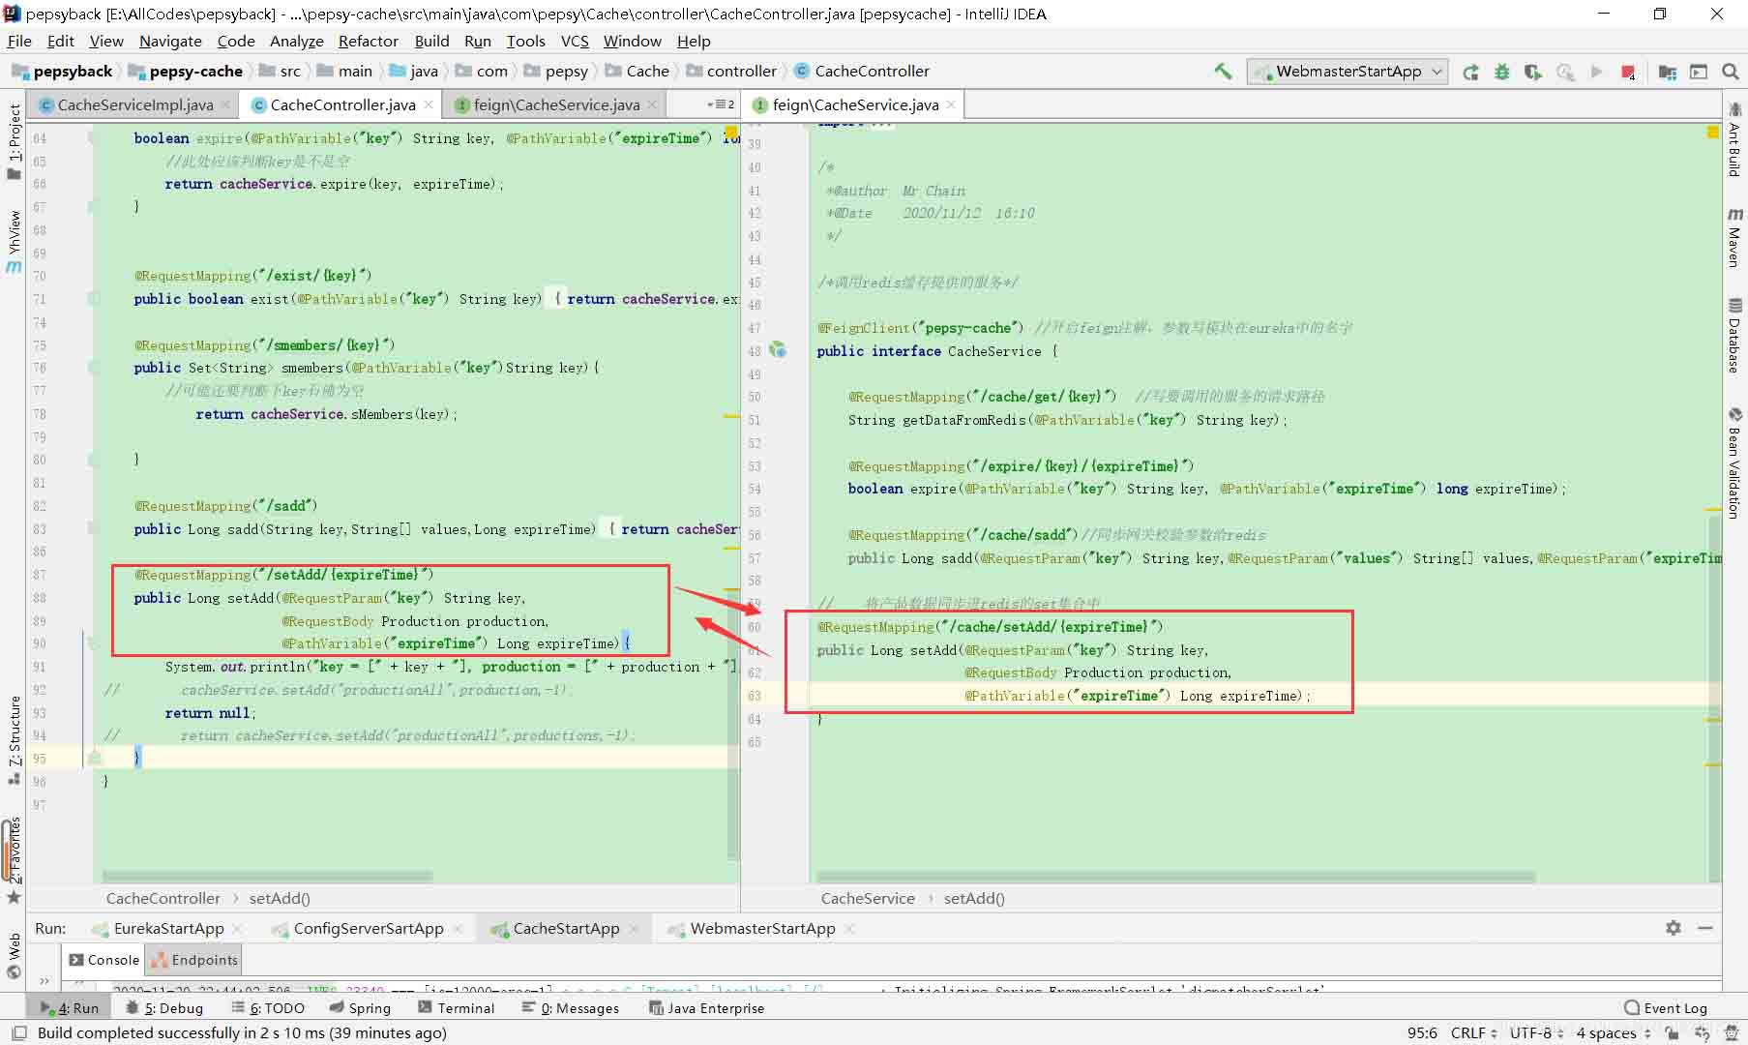Click the Build project hammer icon
1748x1045 pixels.
pos(1223,71)
